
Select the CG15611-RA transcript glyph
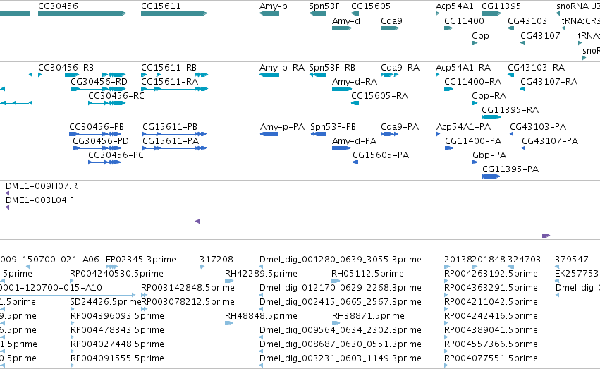click(x=174, y=89)
